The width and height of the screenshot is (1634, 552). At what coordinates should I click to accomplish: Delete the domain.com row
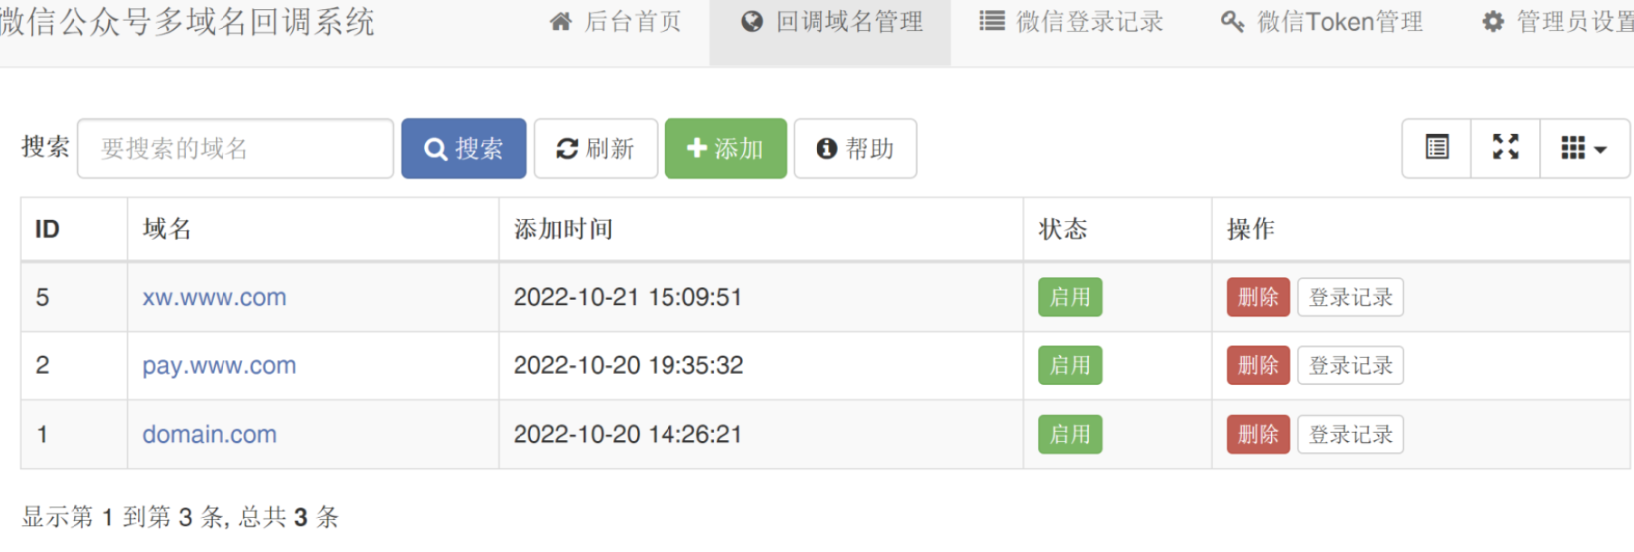(1258, 434)
